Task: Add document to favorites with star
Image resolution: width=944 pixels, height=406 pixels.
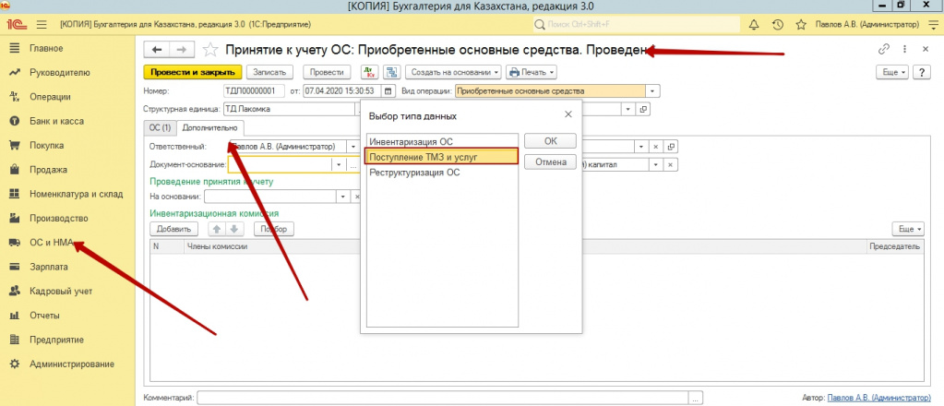Action: click(x=210, y=50)
